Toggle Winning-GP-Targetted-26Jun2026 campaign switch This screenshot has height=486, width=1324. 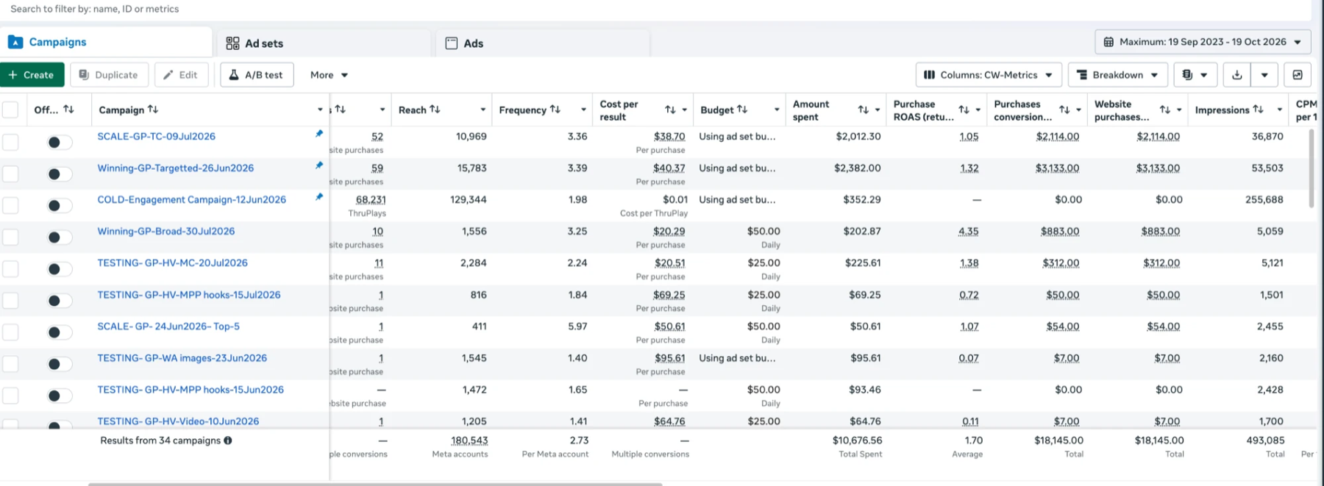tap(60, 174)
